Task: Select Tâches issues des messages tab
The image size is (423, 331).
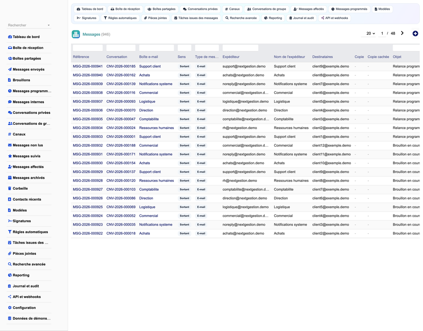Action: click(x=196, y=18)
